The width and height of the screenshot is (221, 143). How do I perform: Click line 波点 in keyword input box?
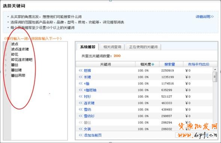[15, 44]
